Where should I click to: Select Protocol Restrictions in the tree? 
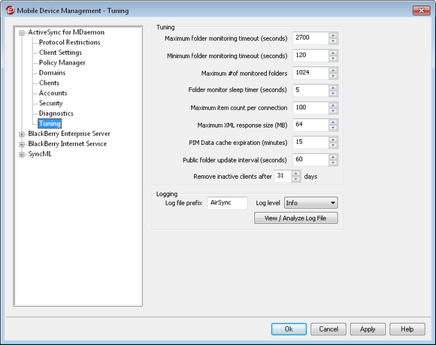coord(69,42)
